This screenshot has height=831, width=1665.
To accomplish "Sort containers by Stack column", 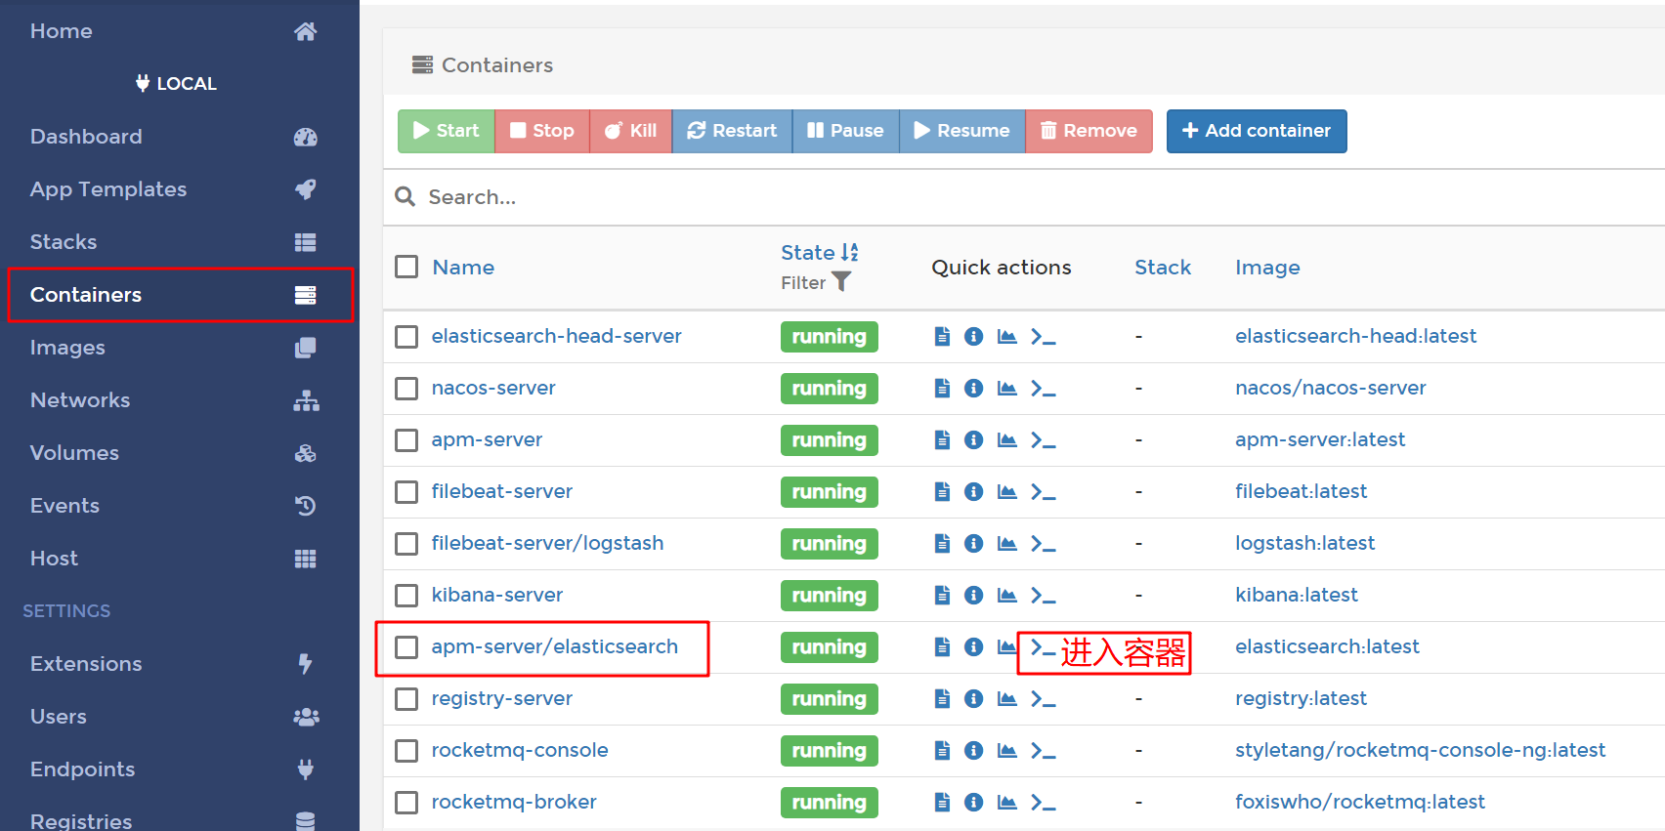I will click(1163, 268).
